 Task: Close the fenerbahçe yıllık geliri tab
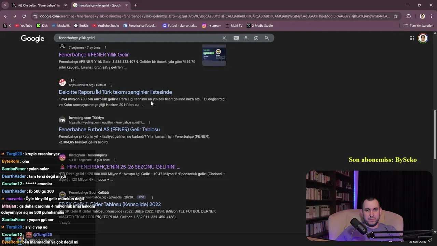coord(126,5)
